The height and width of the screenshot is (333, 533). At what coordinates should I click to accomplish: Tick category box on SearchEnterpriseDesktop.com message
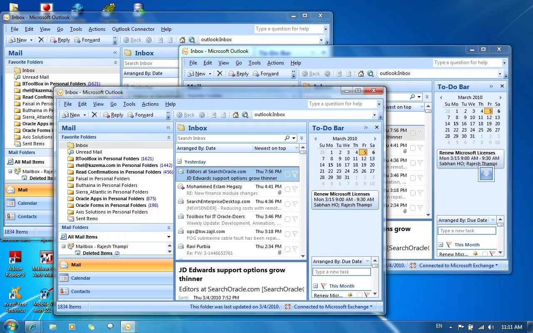[287, 204]
